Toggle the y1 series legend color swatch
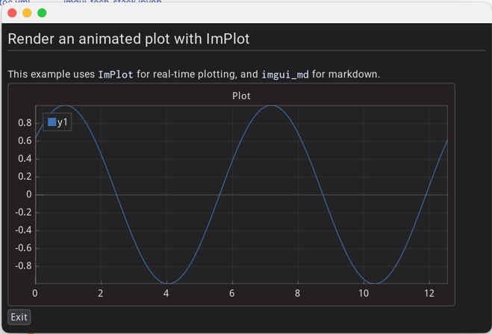This screenshot has width=492, height=334. coord(52,122)
